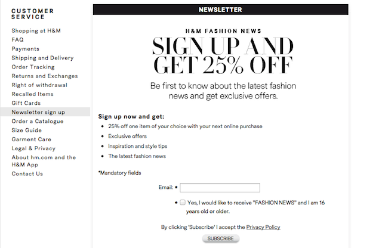Open Shipping and Delivery page

click(x=42, y=58)
